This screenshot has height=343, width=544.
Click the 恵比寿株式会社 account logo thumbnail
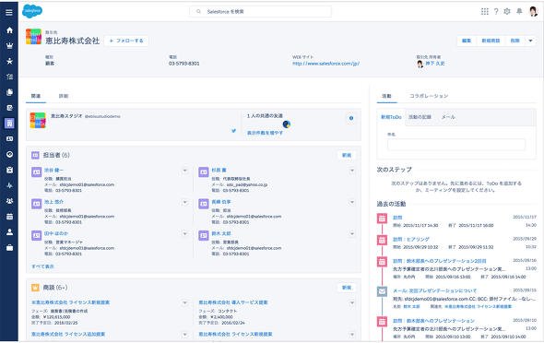[33, 37]
